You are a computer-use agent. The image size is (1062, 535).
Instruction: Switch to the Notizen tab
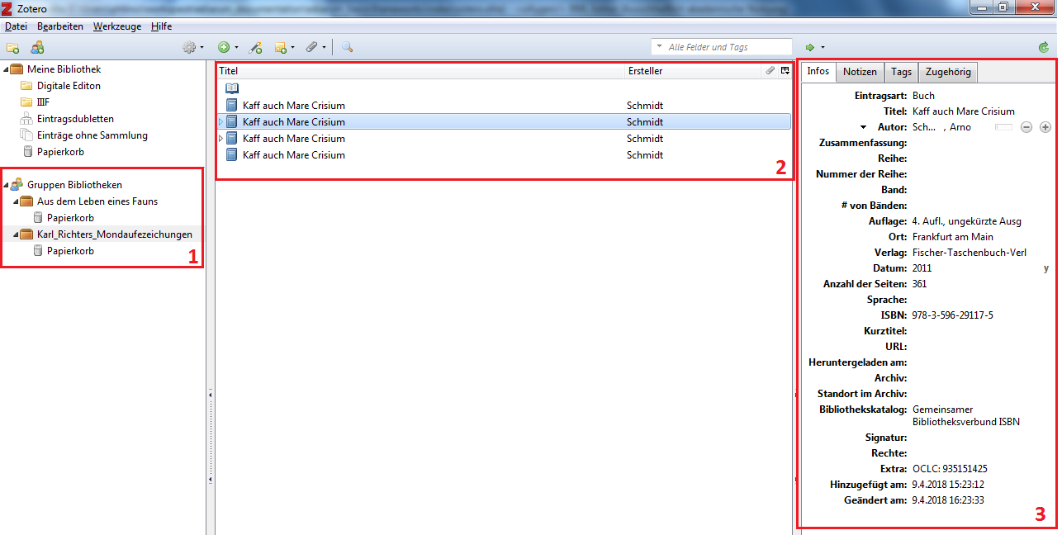pos(860,72)
